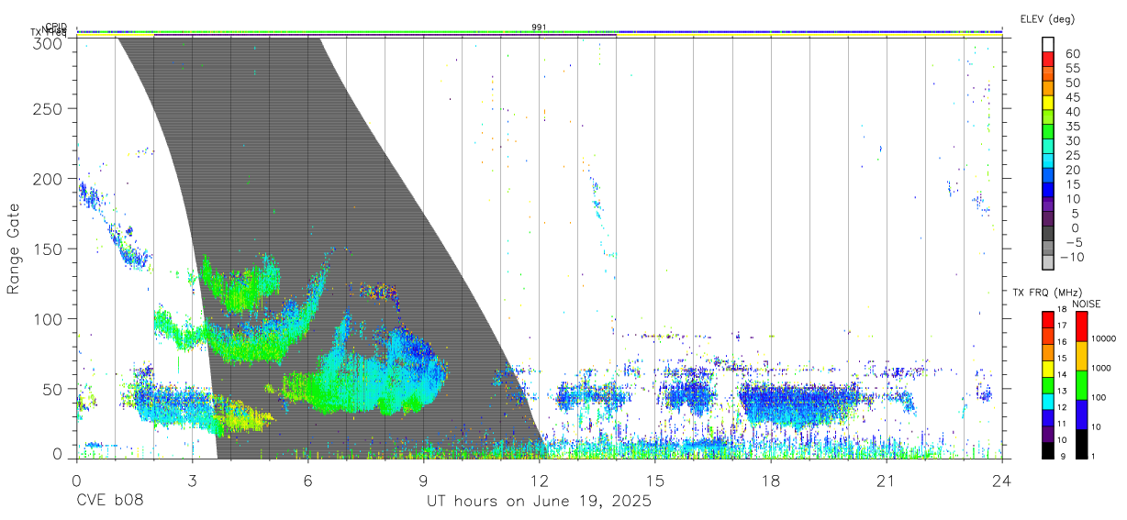1127x520 pixels.
Task: Click the '3' hour tick on x-axis
Action: [x=192, y=481]
